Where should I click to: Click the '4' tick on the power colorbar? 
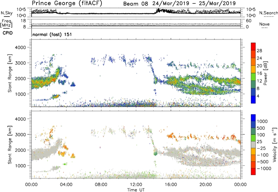coord(258,96)
